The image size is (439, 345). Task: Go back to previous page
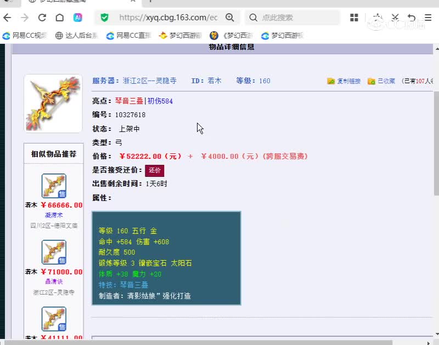(x=7, y=18)
